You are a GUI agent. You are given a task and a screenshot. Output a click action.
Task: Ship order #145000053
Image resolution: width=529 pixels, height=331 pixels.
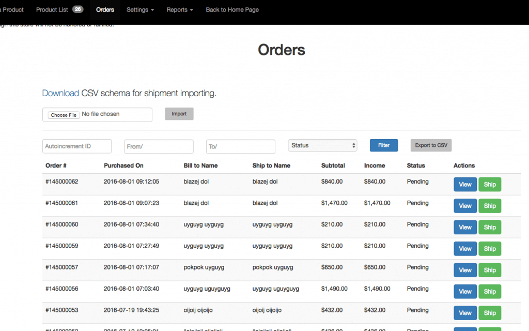click(489, 313)
